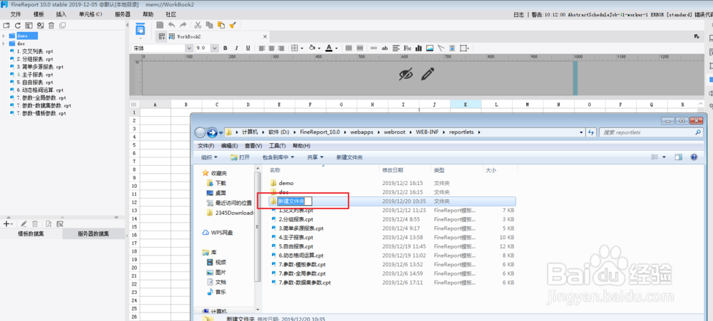This screenshot has height=321, width=713.
Task: Paste using the clipboard icon
Action: tap(220, 26)
